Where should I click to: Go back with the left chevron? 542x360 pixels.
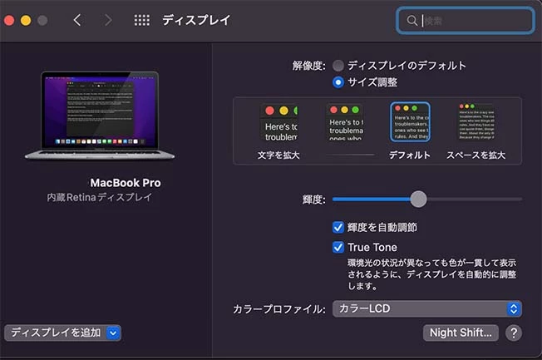pyautogui.click(x=77, y=20)
